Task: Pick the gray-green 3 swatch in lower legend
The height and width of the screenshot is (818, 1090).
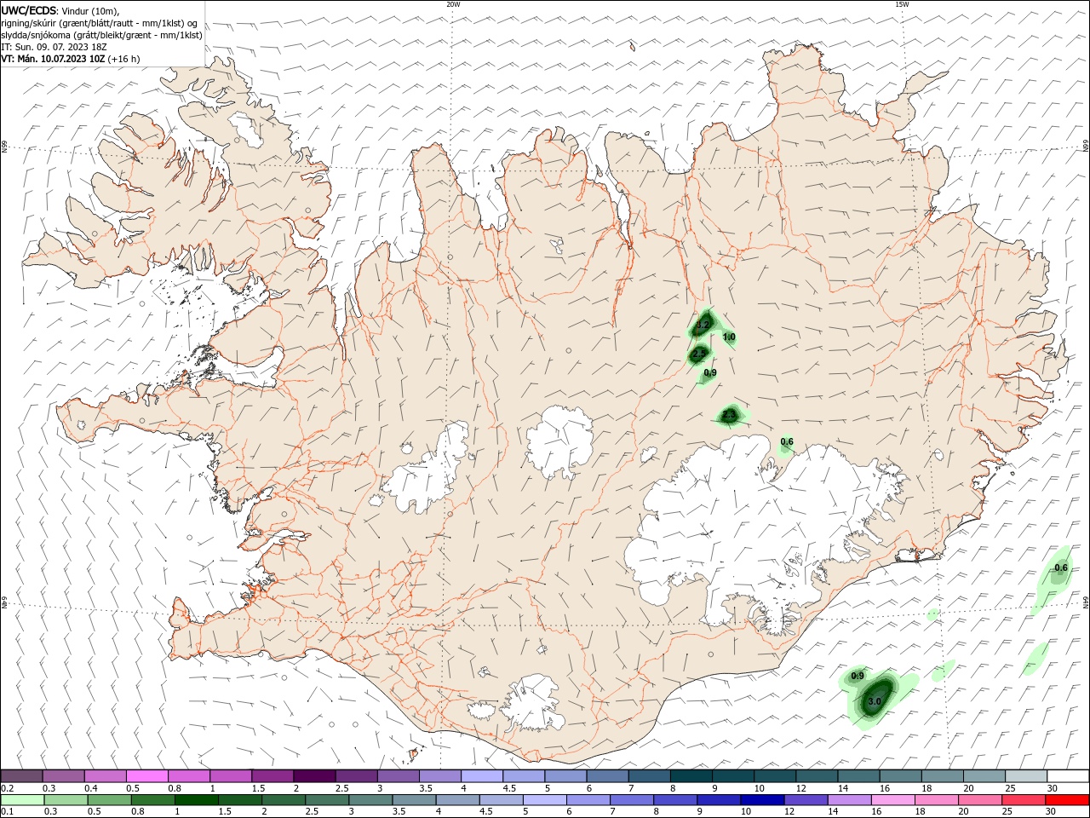Action: (371, 800)
